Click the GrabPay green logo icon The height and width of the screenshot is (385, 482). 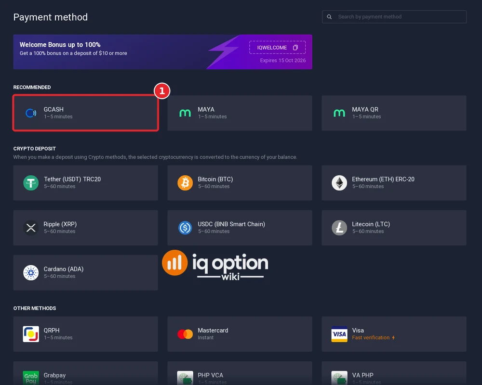[x=31, y=378]
